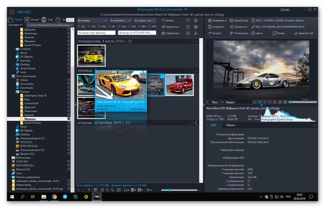Start slideshow with the play-screen icon
The image size is (325, 208).
196,21
